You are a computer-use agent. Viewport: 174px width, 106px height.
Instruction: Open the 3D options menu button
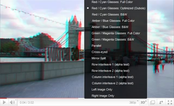pos(143,102)
